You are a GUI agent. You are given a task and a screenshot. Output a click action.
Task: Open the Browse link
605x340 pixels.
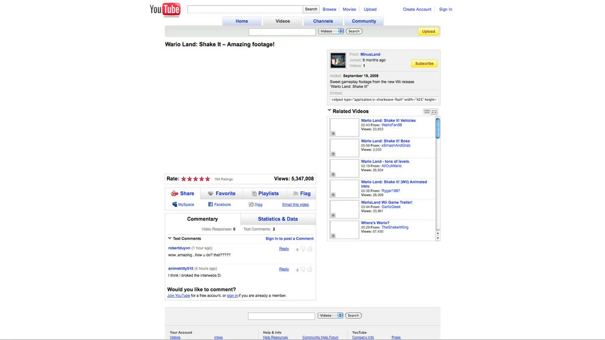[x=329, y=9]
